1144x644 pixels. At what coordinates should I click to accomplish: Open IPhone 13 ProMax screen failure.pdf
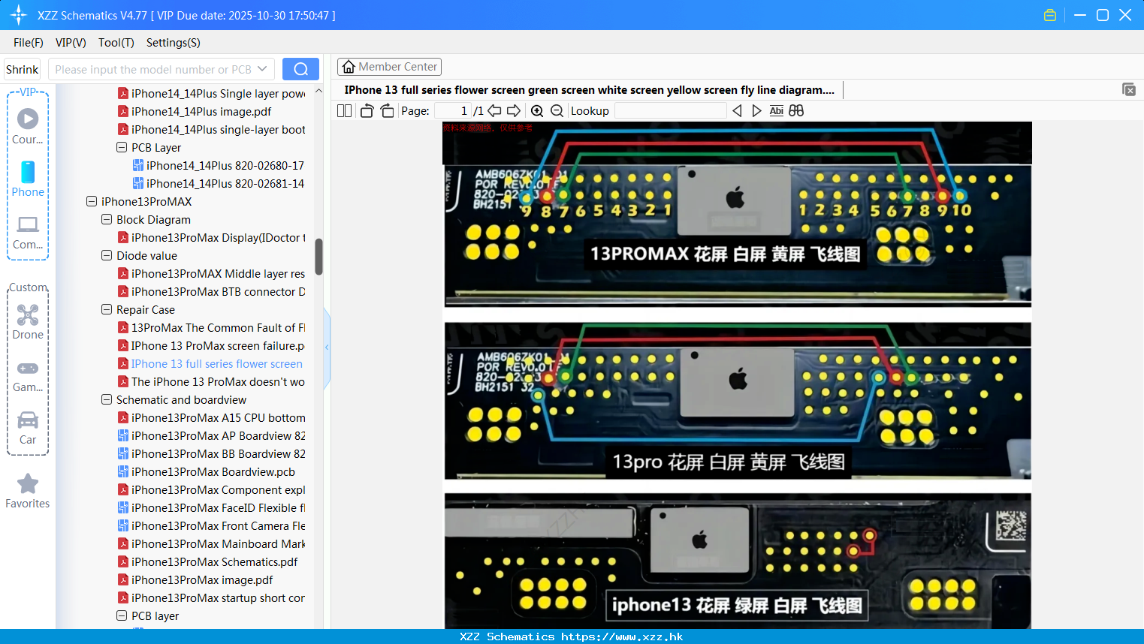pyautogui.click(x=212, y=345)
